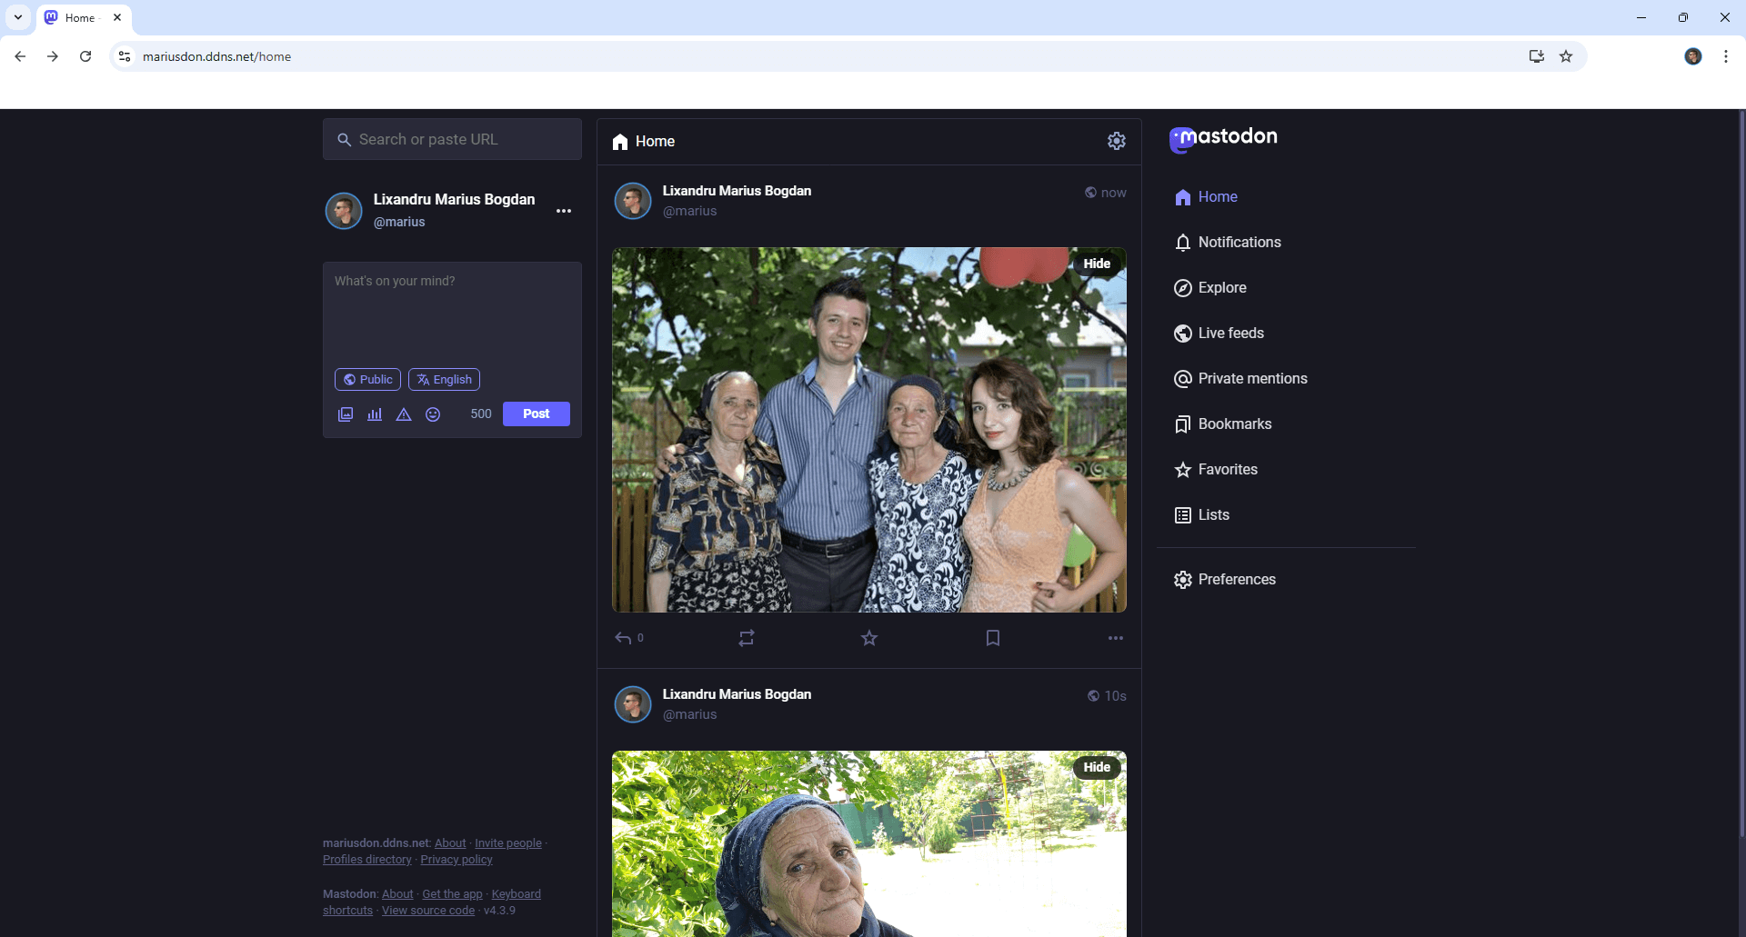Open Lists
This screenshot has height=937, width=1746.
pyautogui.click(x=1201, y=515)
